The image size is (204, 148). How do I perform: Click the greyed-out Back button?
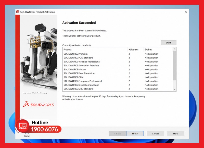[x=117, y=133]
